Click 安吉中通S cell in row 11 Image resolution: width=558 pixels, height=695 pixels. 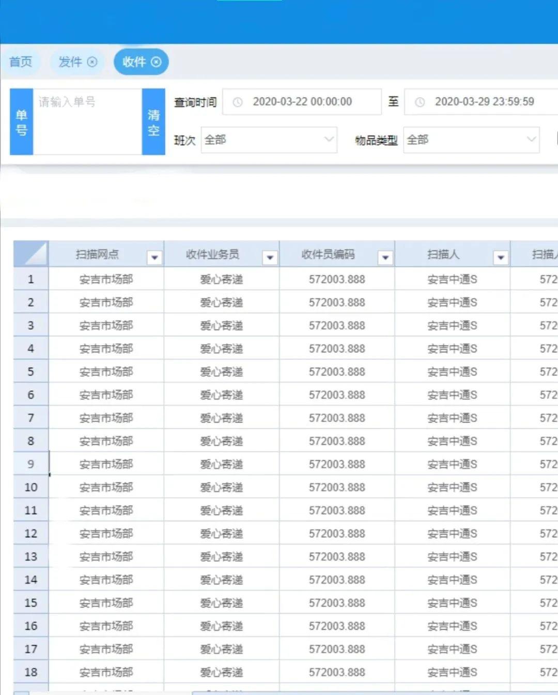(x=453, y=510)
